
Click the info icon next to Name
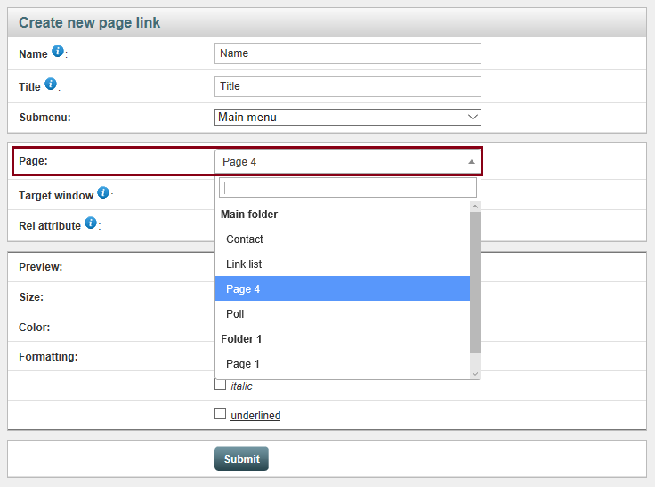[x=58, y=51]
